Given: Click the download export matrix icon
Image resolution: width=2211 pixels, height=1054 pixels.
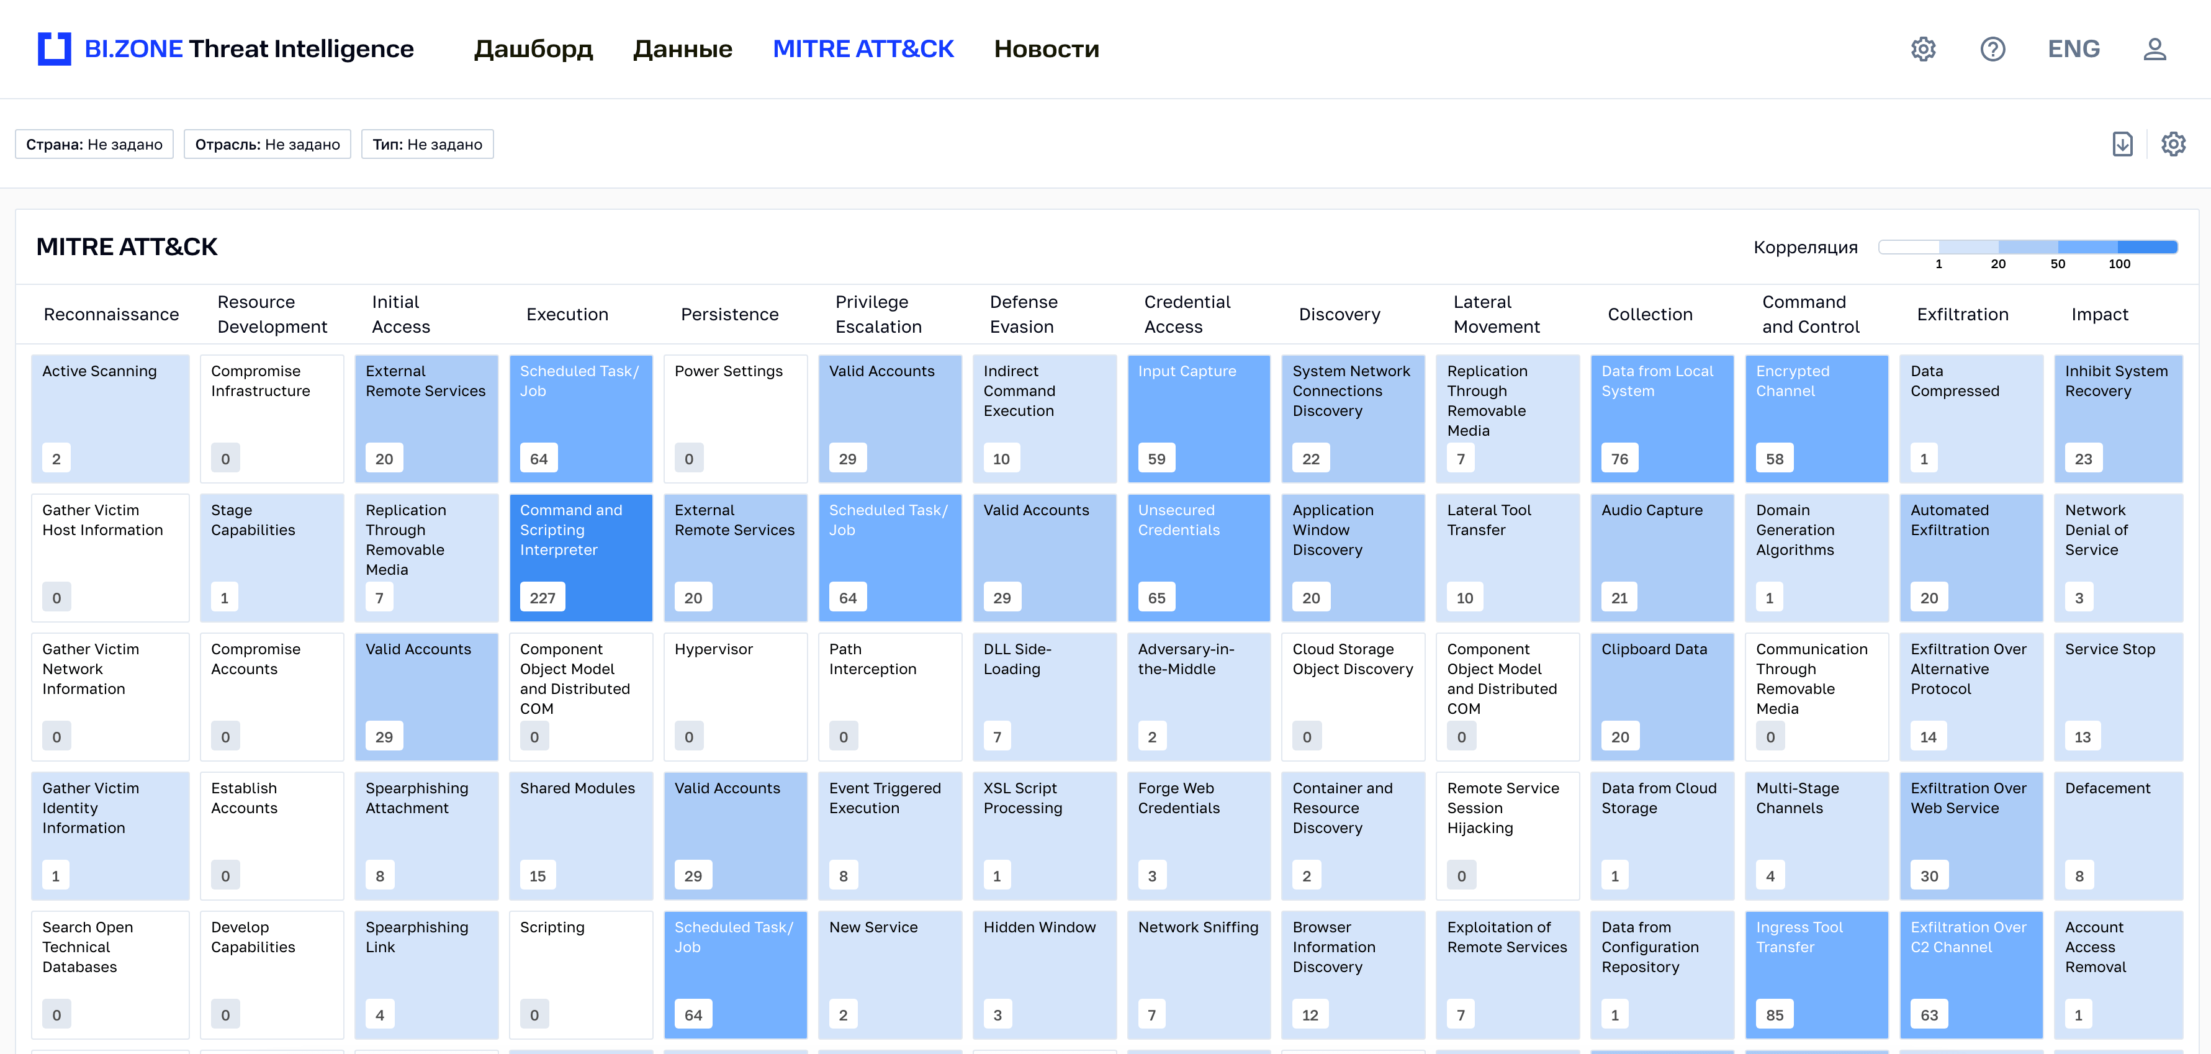Looking at the screenshot, I should tap(2123, 144).
